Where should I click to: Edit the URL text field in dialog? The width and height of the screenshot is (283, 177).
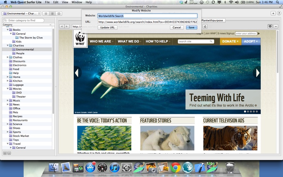coord(147,22)
